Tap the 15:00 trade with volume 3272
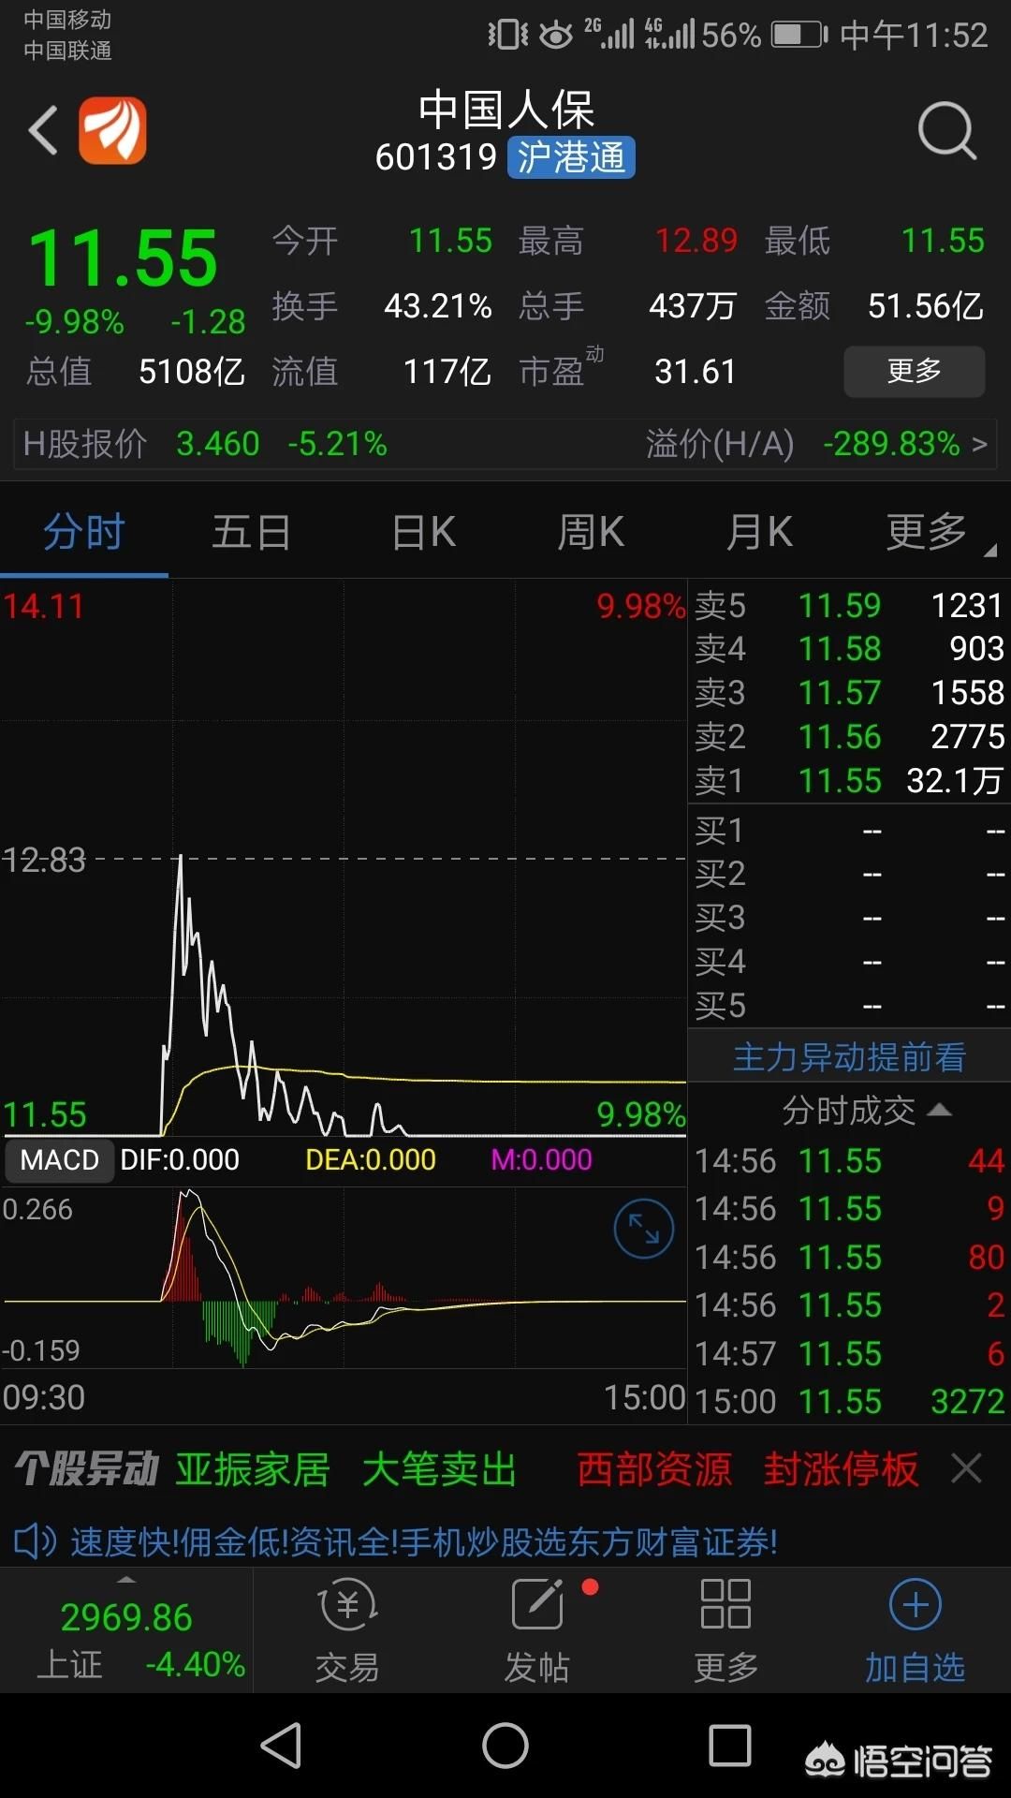This screenshot has height=1798, width=1011. pyautogui.click(x=849, y=1401)
